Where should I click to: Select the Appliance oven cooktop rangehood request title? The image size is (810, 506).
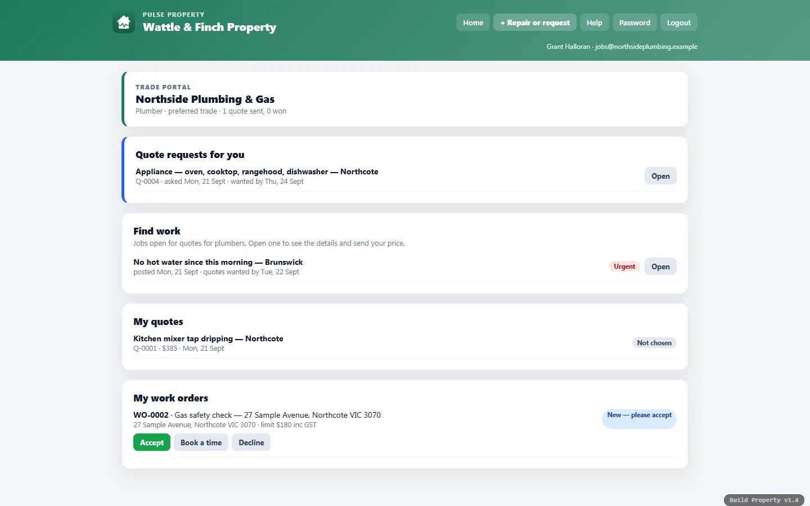(256, 171)
